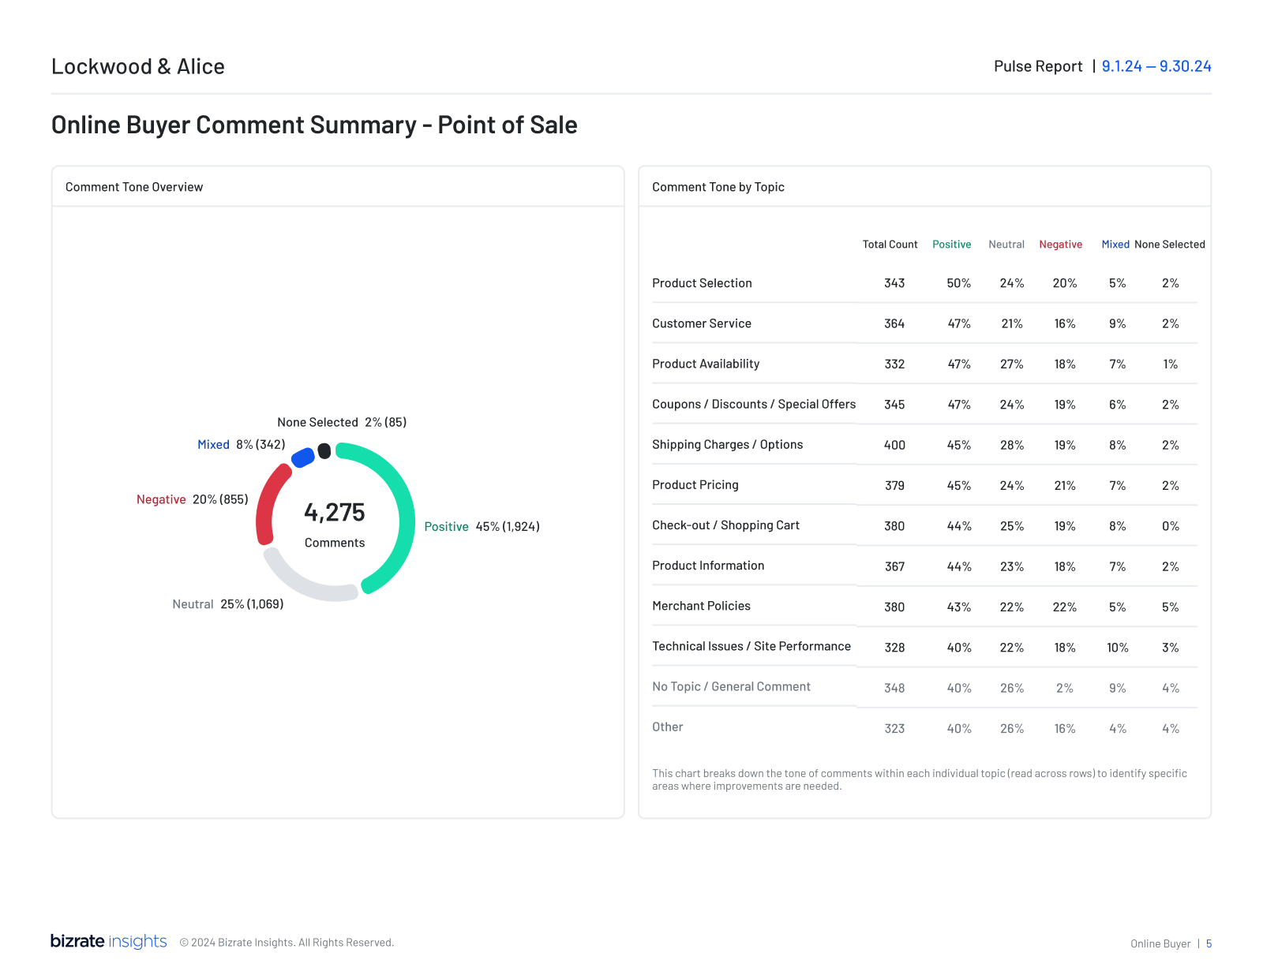Open the Bizrate Insights logo link
1263x975 pixels.
[109, 941]
